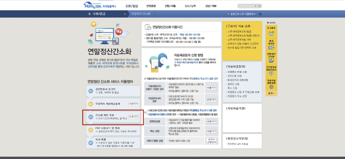Click 바로가기 in 미성년자녀의 경우 row
This screenshot has height=159, width=345.
pos(211,100)
